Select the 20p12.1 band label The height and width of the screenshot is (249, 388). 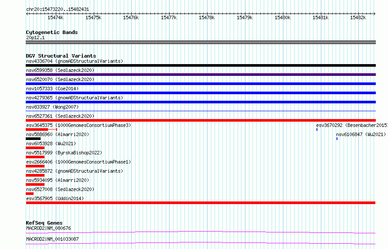(35, 38)
